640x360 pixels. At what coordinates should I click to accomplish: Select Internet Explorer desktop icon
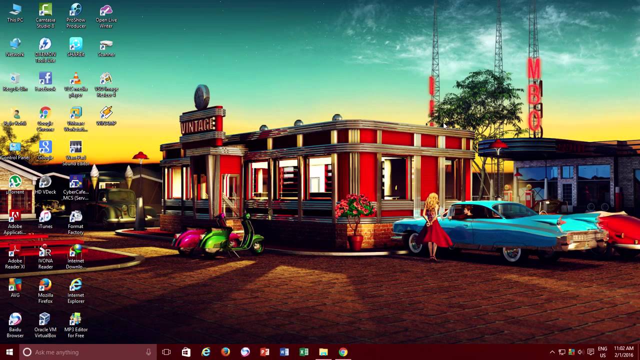click(76, 291)
